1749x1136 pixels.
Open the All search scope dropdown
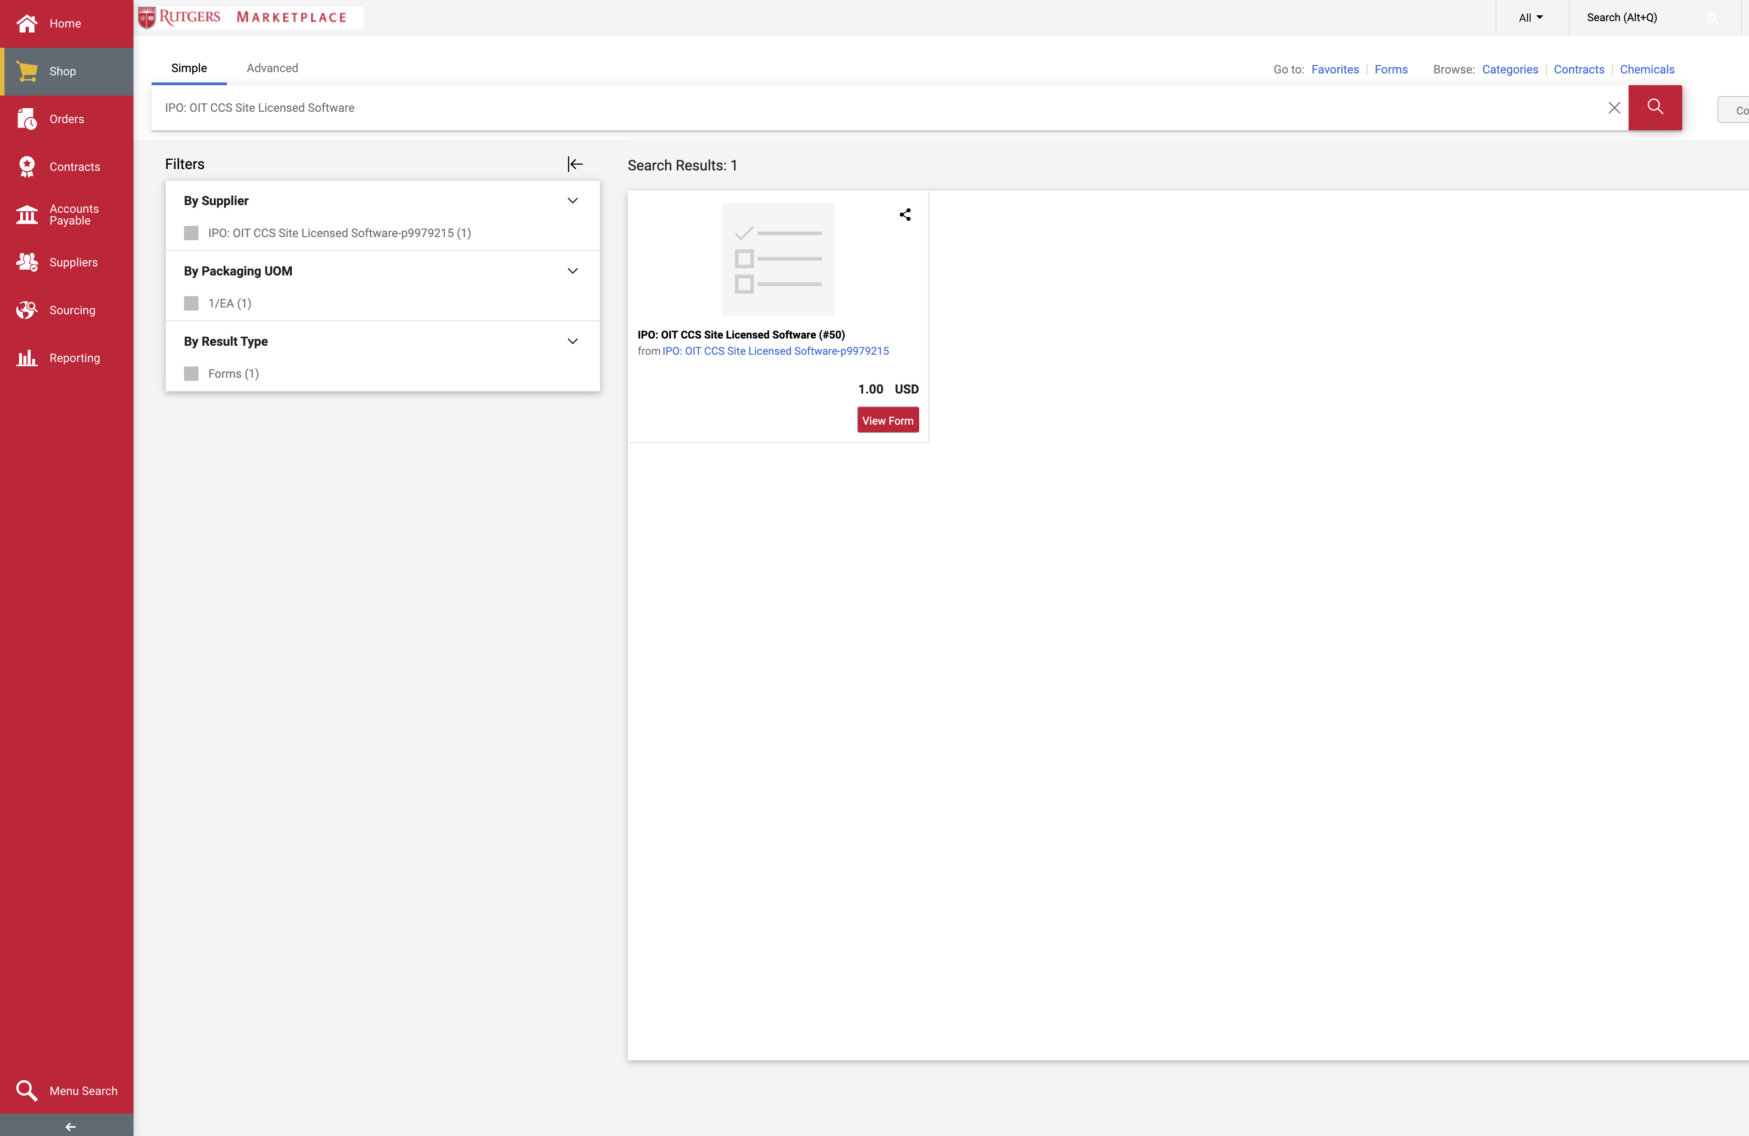(x=1532, y=18)
